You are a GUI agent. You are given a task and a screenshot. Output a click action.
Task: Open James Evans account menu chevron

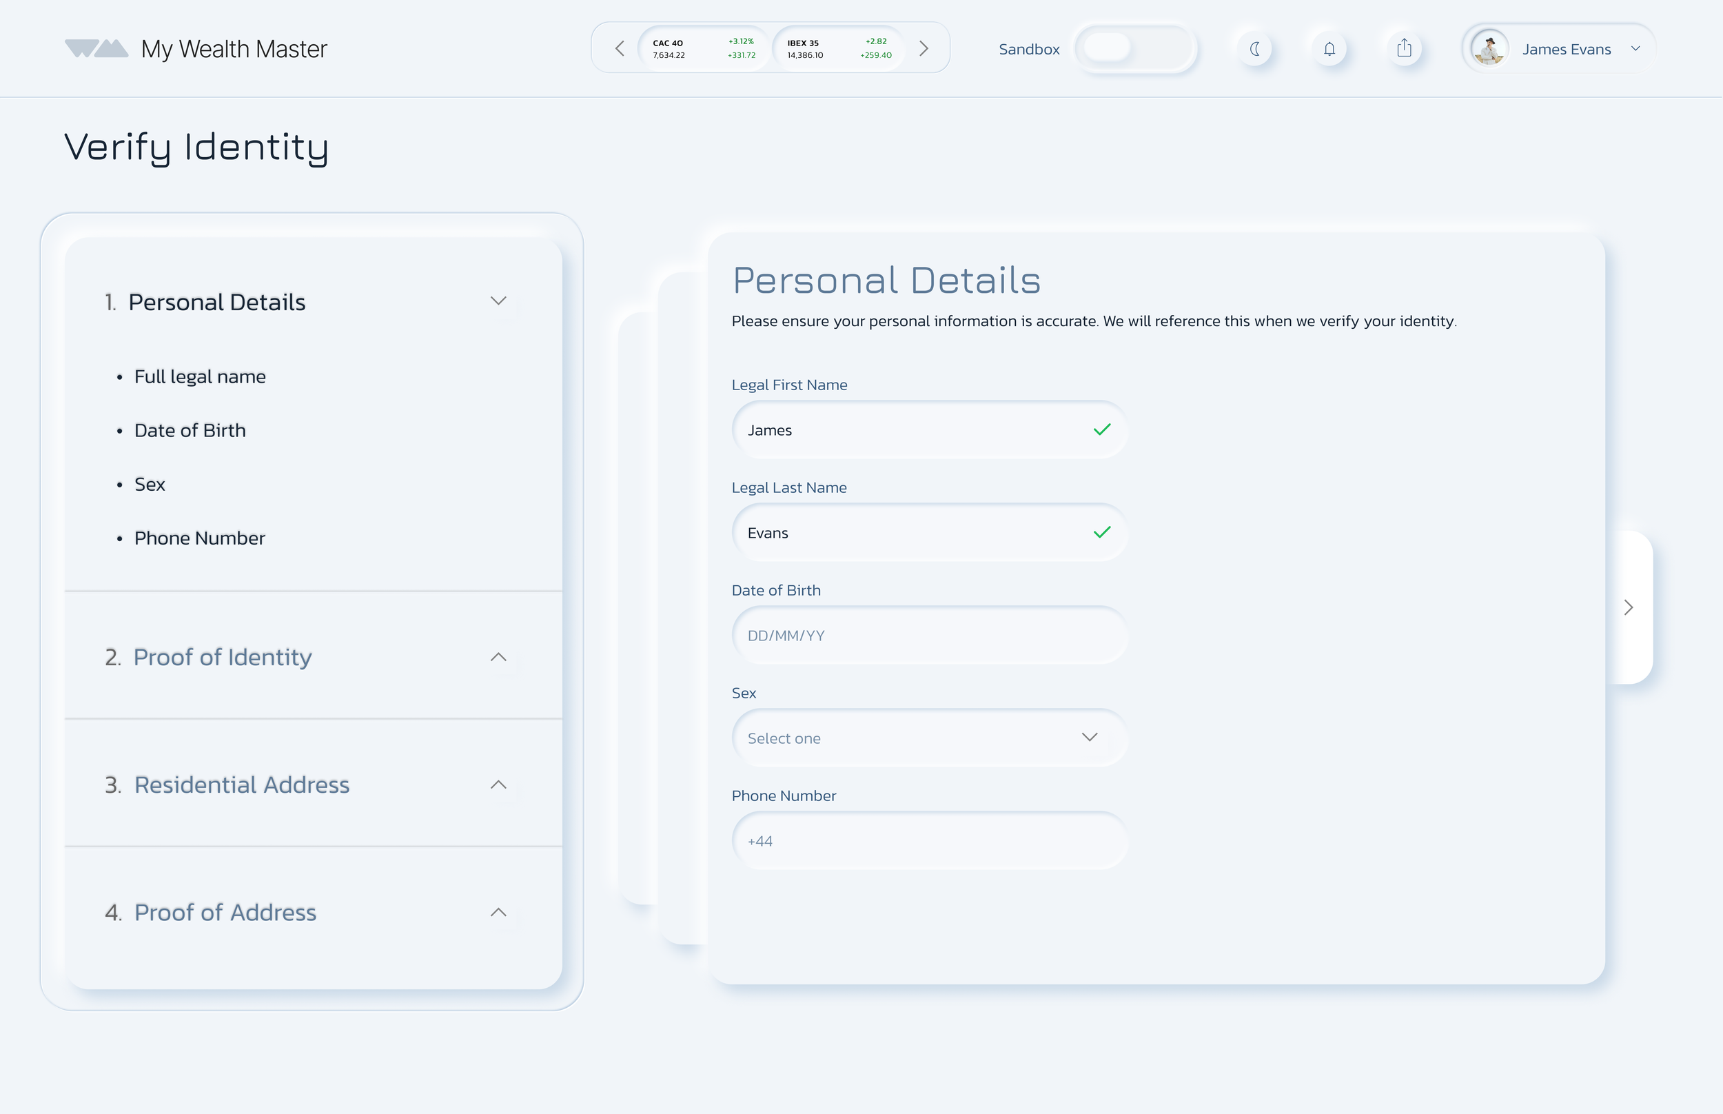[x=1635, y=48]
